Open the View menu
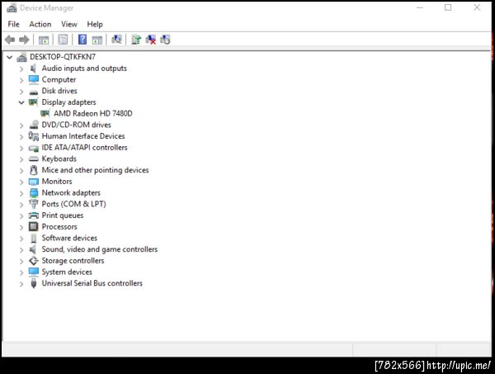This screenshot has width=495, height=374. [68, 24]
